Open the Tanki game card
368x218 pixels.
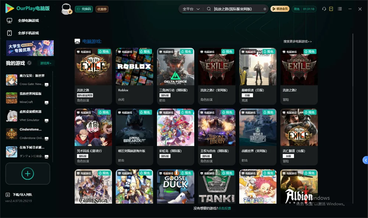pyautogui.click(x=217, y=187)
